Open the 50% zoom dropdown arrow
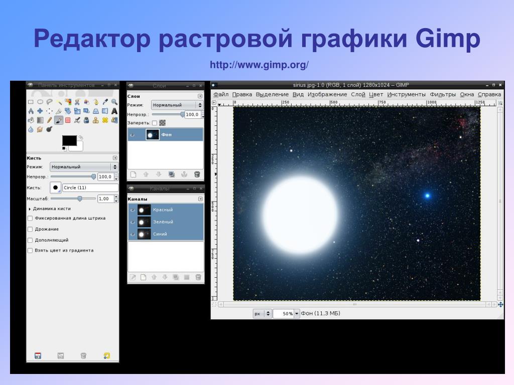Viewport: 514px width, 385px height. click(297, 314)
